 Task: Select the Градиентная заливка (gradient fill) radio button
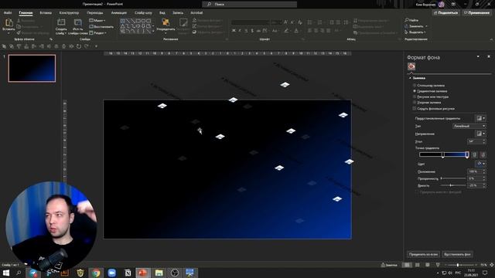pyautogui.click(x=415, y=91)
